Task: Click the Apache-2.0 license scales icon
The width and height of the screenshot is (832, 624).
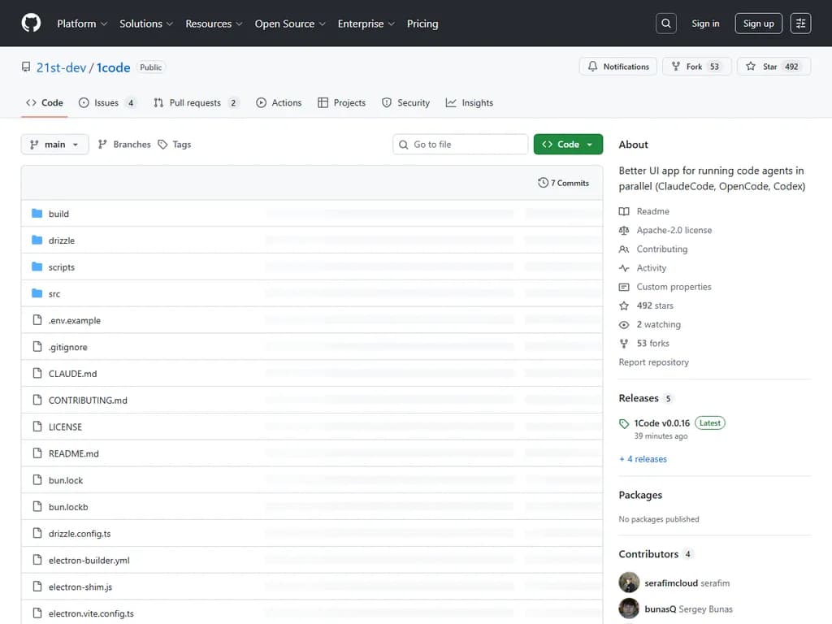Action: coord(624,230)
